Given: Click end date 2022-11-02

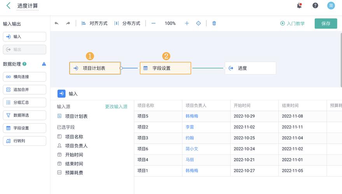Looking at the screenshot, I should tap(303, 149).
